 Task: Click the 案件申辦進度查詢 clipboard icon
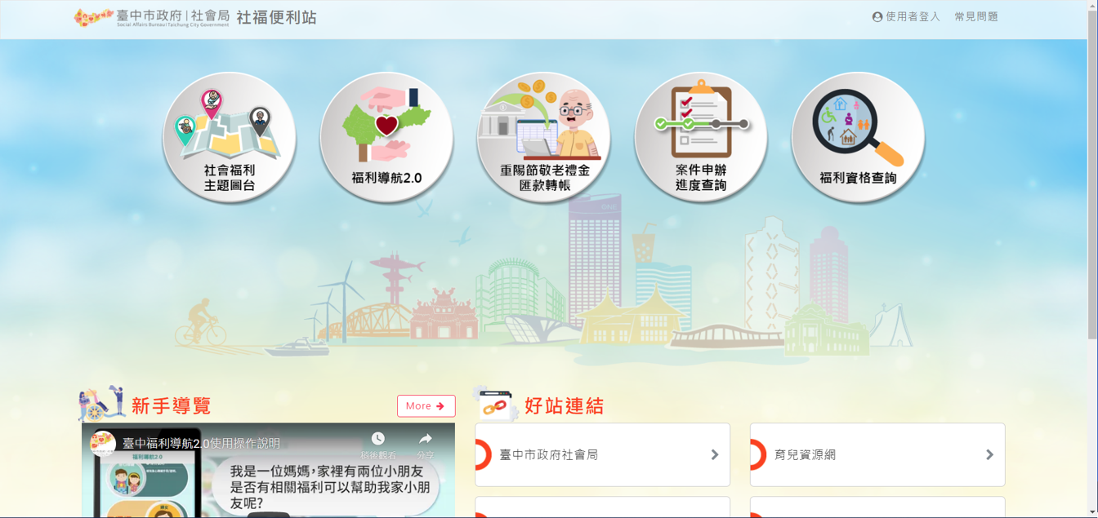tap(701, 136)
